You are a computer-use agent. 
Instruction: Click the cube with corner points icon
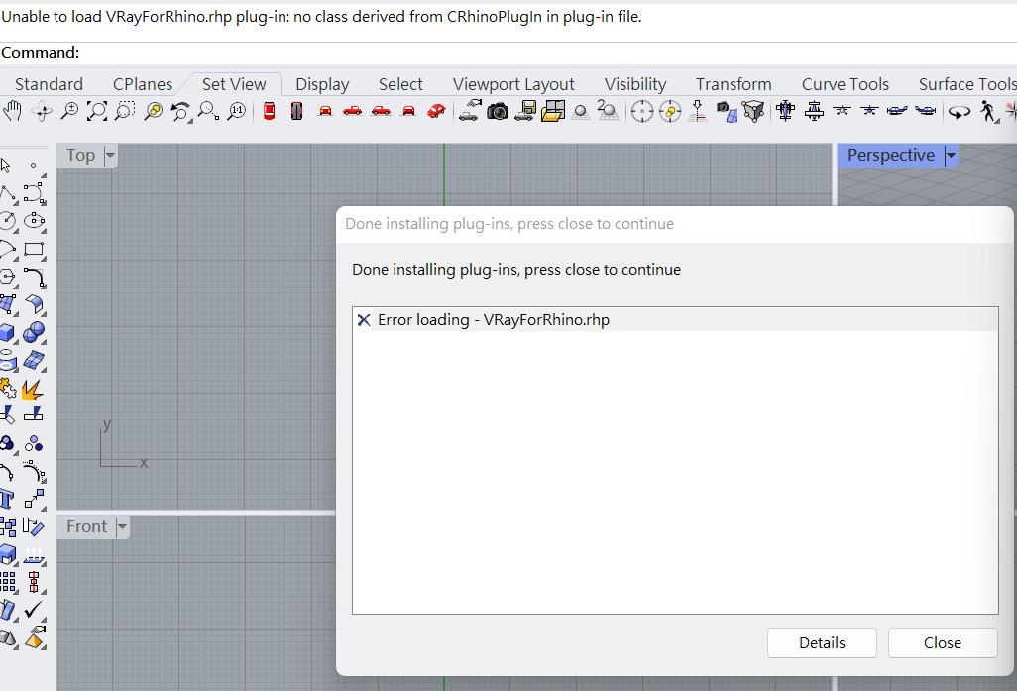(753, 112)
